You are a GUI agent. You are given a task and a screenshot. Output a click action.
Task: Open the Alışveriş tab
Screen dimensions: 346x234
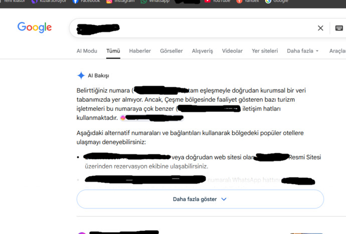(203, 51)
